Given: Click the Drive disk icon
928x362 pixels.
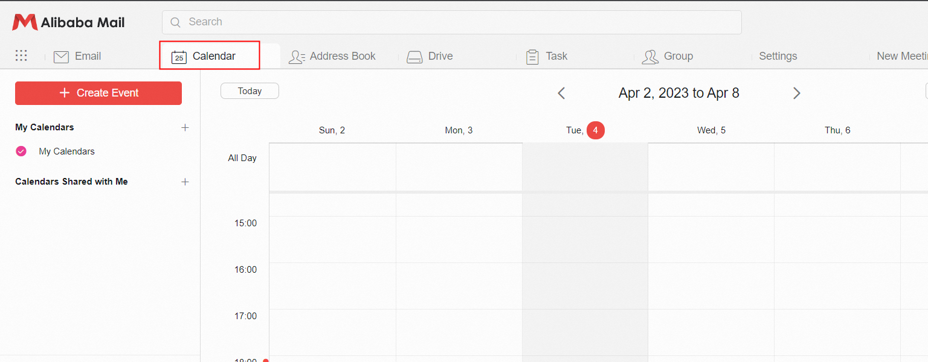Looking at the screenshot, I should click(414, 57).
